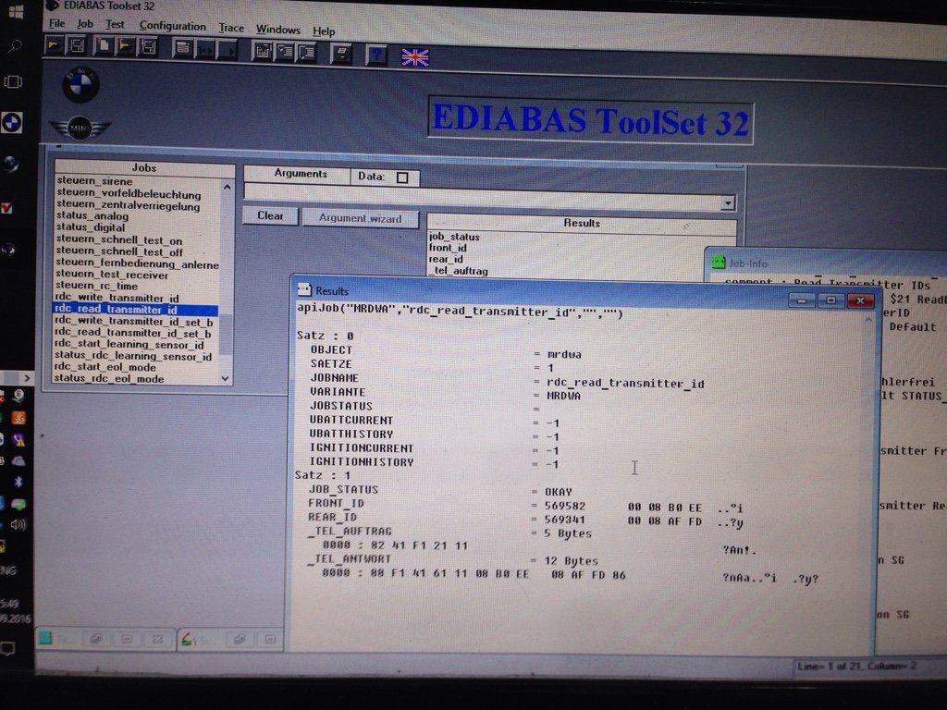Select job steuern_schnell_test_on
Image resolution: width=947 pixels, height=710 pixels.
(119, 240)
